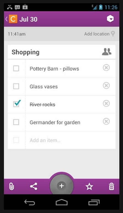Tap the Shopping list title
The image size is (123, 213).
point(26,52)
